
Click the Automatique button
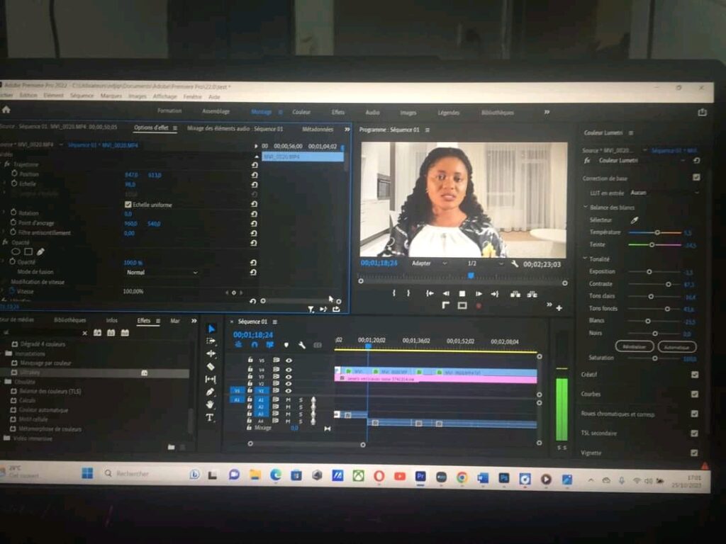[676, 347]
